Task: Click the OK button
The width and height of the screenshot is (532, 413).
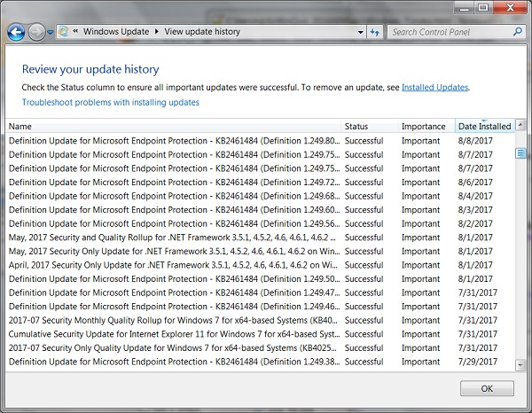Action: [x=487, y=388]
